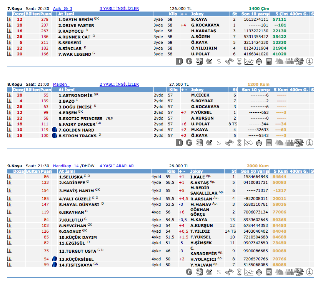Click the 4 YAŞLI ARAPLAR link
The width and height of the screenshot is (328, 285).
point(117,166)
